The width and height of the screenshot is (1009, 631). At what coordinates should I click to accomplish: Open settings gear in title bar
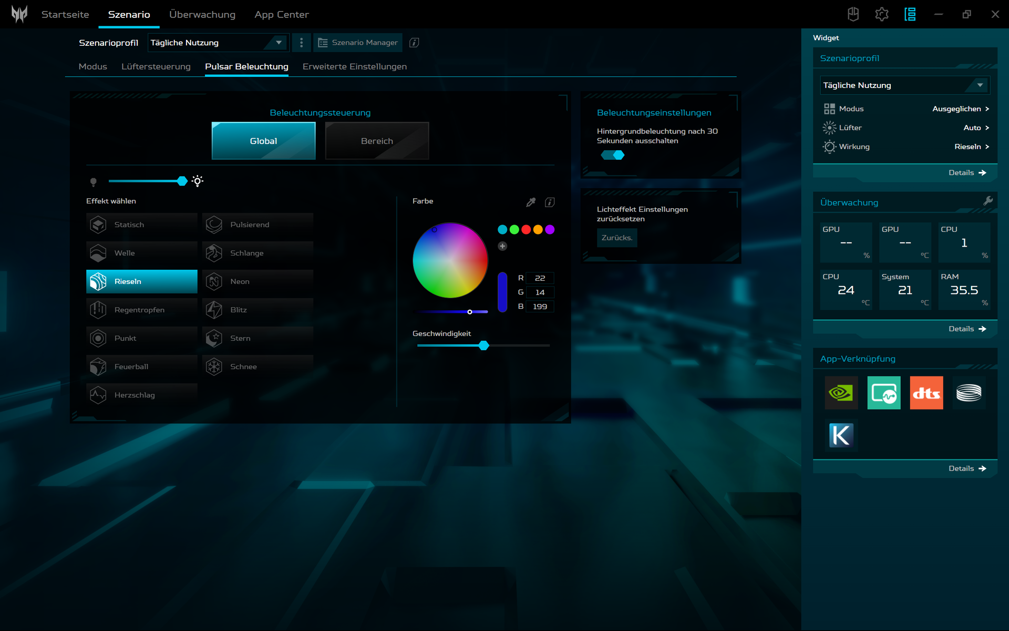[881, 14]
